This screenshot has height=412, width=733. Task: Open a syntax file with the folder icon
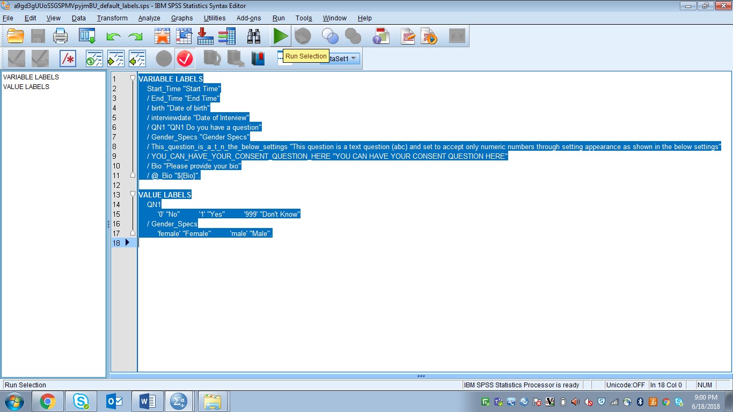coord(15,36)
